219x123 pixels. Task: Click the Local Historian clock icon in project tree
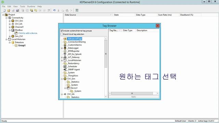coord(10,39)
